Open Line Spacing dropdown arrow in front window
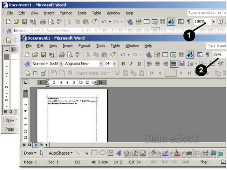 (x=196, y=64)
